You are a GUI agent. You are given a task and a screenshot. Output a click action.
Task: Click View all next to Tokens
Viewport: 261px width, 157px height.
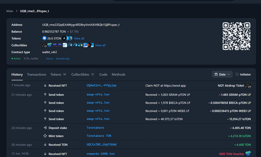pyautogui.click(x=79, y=38)
